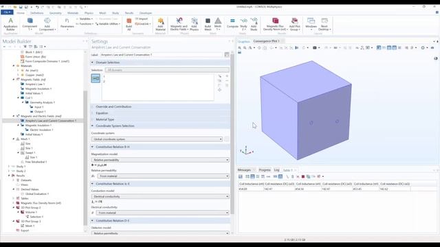Open the Variables dropdown in the ribbon
This screenshot has width=440, height=247.
[x=85, y=19]
